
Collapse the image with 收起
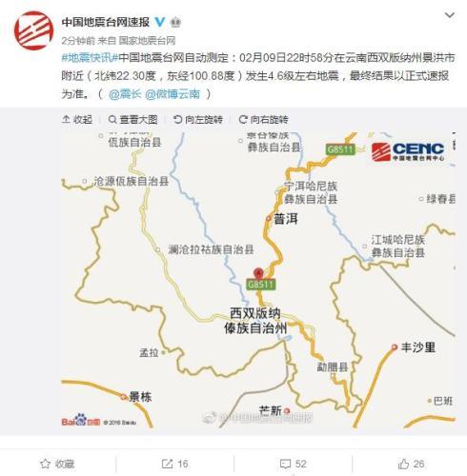point(77,120)
